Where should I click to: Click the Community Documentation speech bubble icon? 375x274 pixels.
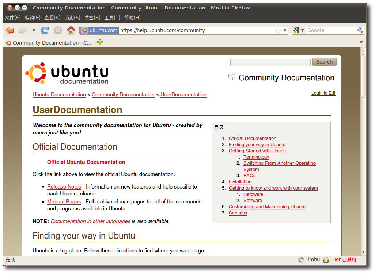pos(232,76)
